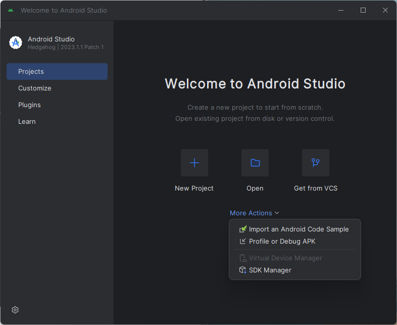The width and height of the screenshot is (397, 325).
Task: Click the Open folder icon
Action: tap(255, 163)
